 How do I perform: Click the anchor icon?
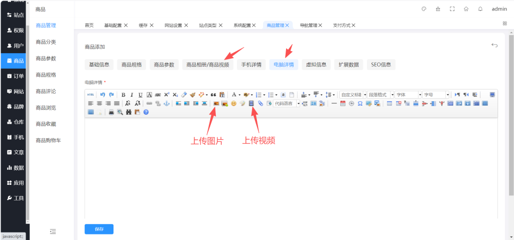pyautogui.click(x=167, y=103)
